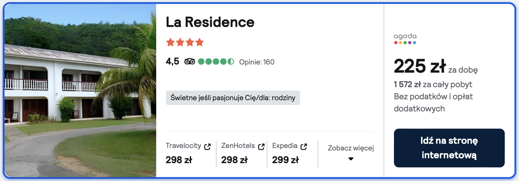
Task: Click the hotel photo thumbnail
Action: 80,90
